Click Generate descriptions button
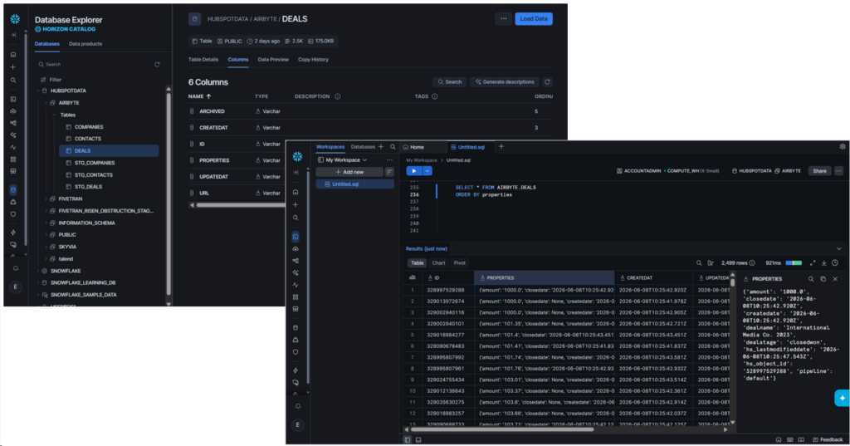This screenshot has width=850, height=446. click(x=505, y=82)
